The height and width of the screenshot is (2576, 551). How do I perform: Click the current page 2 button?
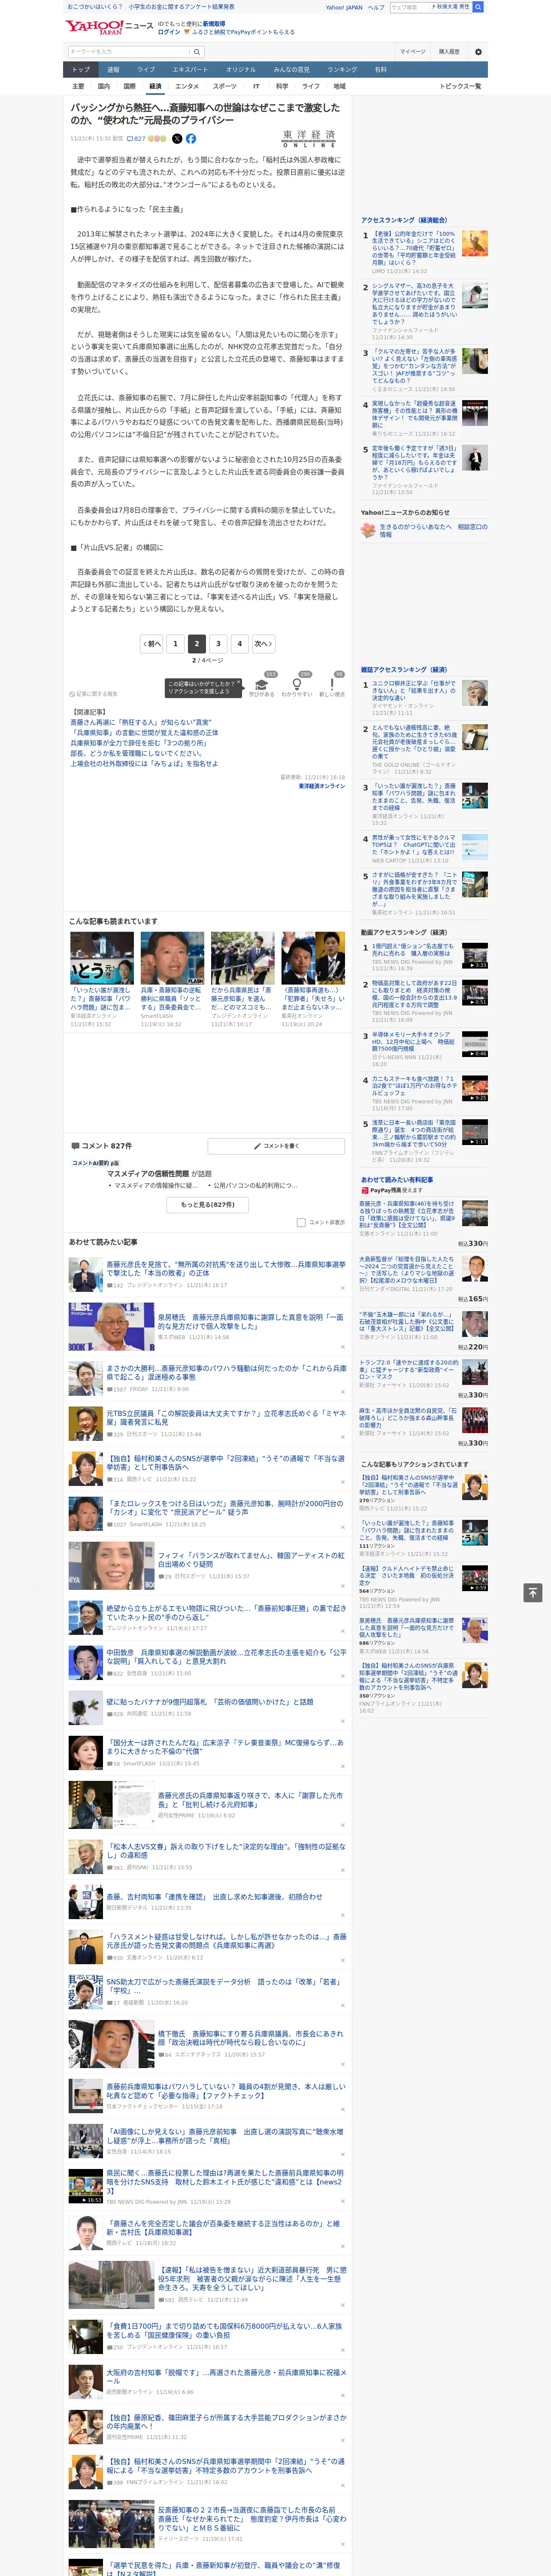[x=196, y=644]
